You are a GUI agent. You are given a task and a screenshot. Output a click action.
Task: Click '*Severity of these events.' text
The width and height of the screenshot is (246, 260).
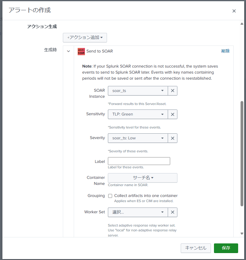coord(128,151)
